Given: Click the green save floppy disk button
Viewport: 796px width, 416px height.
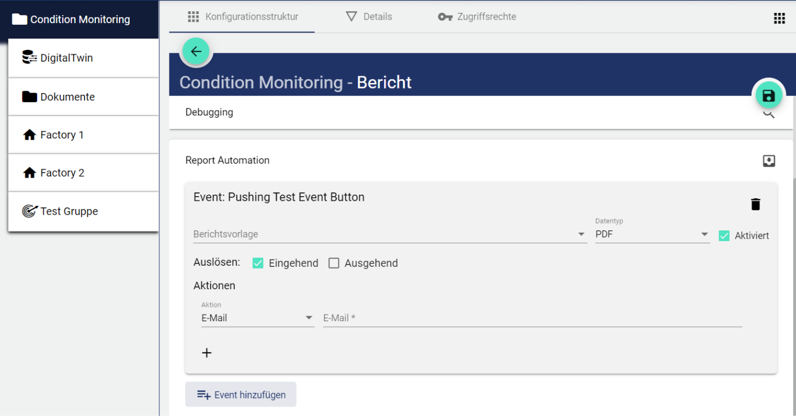Looking at the screenshot, I should 768,96.
